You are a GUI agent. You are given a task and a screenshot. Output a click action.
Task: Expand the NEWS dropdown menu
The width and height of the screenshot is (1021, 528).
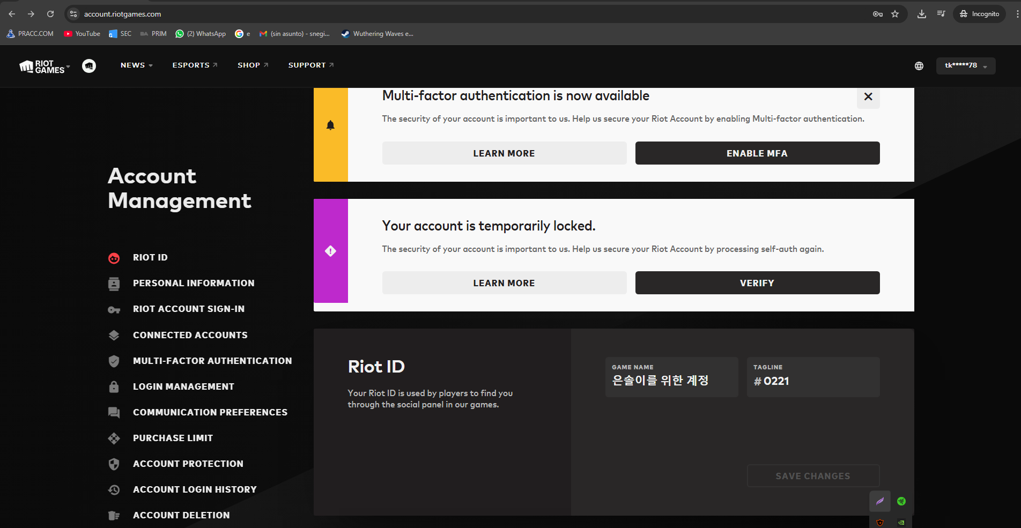click(x=137, y=65)
